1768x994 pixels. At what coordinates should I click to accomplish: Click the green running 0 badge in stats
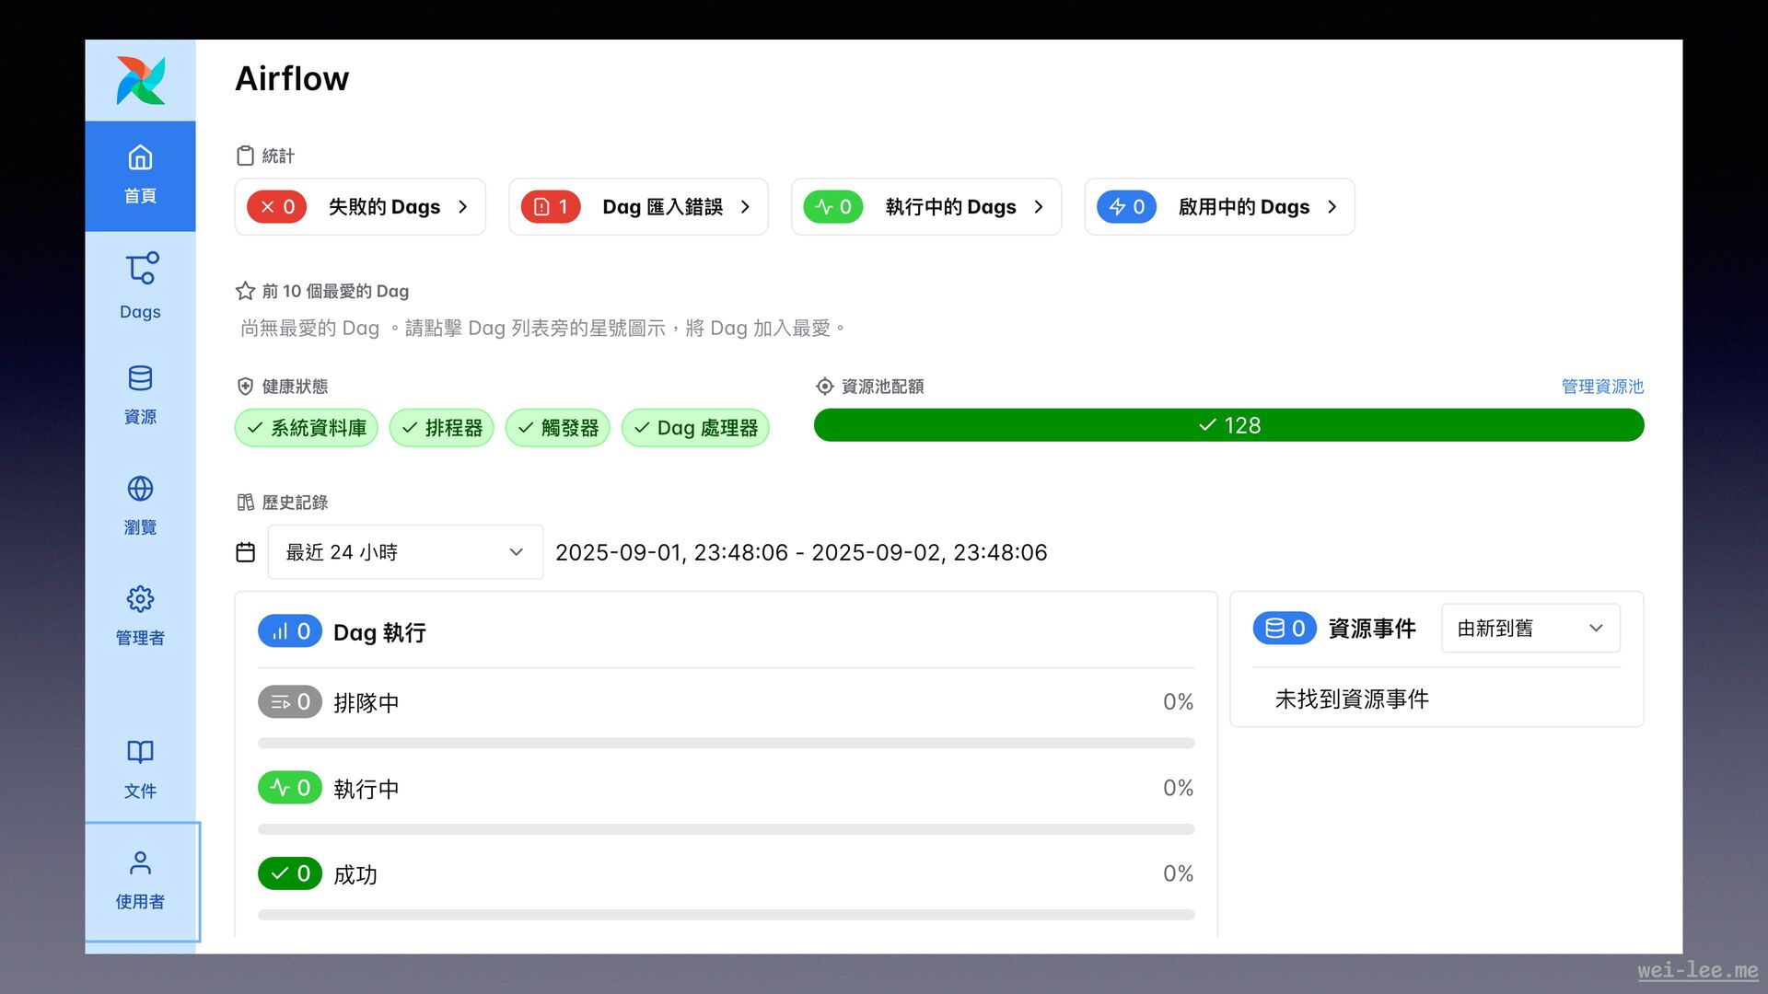833,207
